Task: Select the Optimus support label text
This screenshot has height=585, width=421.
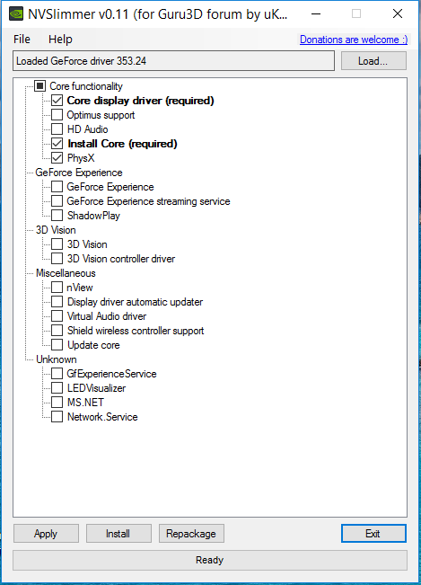Action: pos(101,115)
